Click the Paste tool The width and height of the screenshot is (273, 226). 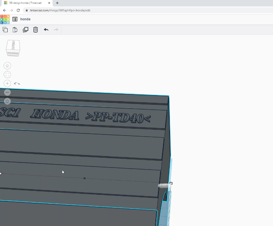[x=15, y=30]
